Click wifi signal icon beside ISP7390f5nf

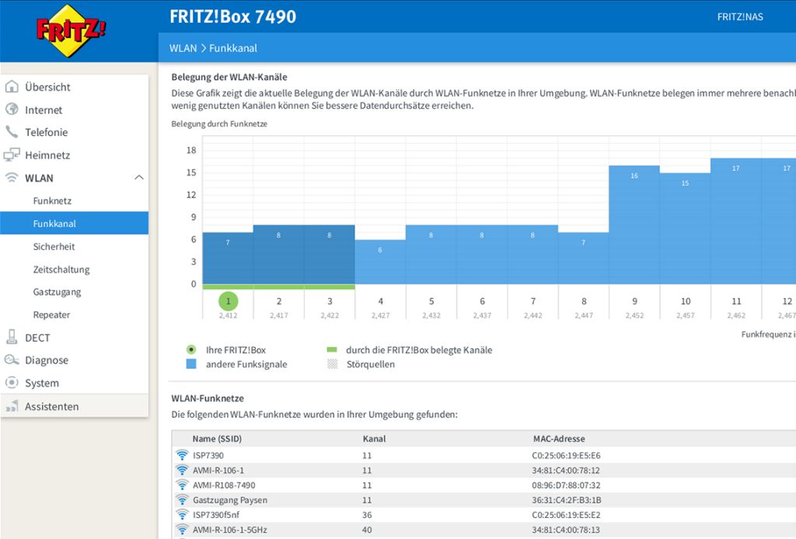click(x=182, y=514)
